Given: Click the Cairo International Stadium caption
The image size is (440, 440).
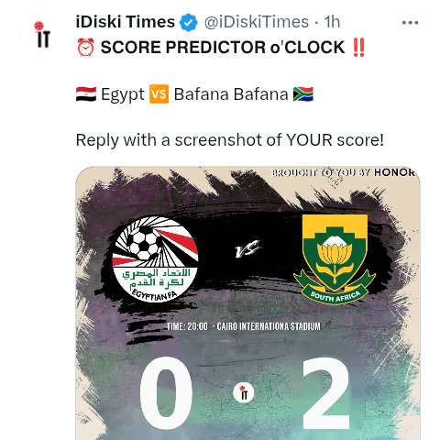Looking at the screenshot, I should [269, 326].
